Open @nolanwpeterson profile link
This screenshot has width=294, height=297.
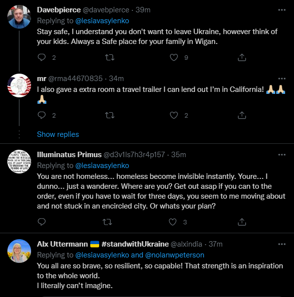(175, 255)
